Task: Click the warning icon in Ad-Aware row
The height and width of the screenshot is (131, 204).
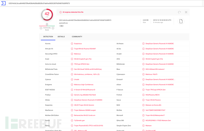Action: pyautogui.click(x=143, y=43)
